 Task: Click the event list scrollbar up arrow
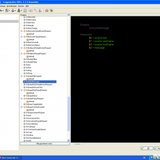[69, 15]
